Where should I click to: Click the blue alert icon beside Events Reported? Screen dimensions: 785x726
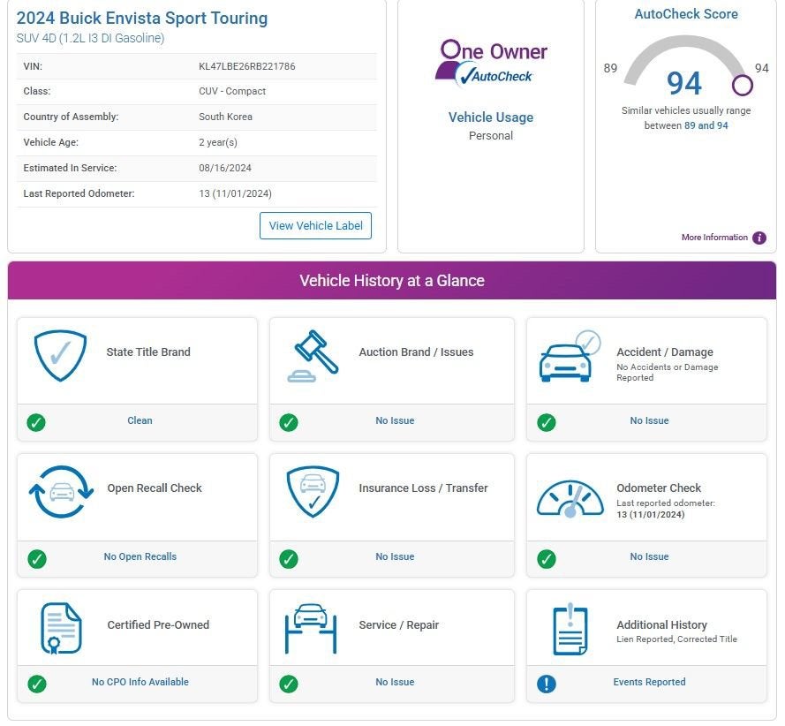click(x=547, y=684)
